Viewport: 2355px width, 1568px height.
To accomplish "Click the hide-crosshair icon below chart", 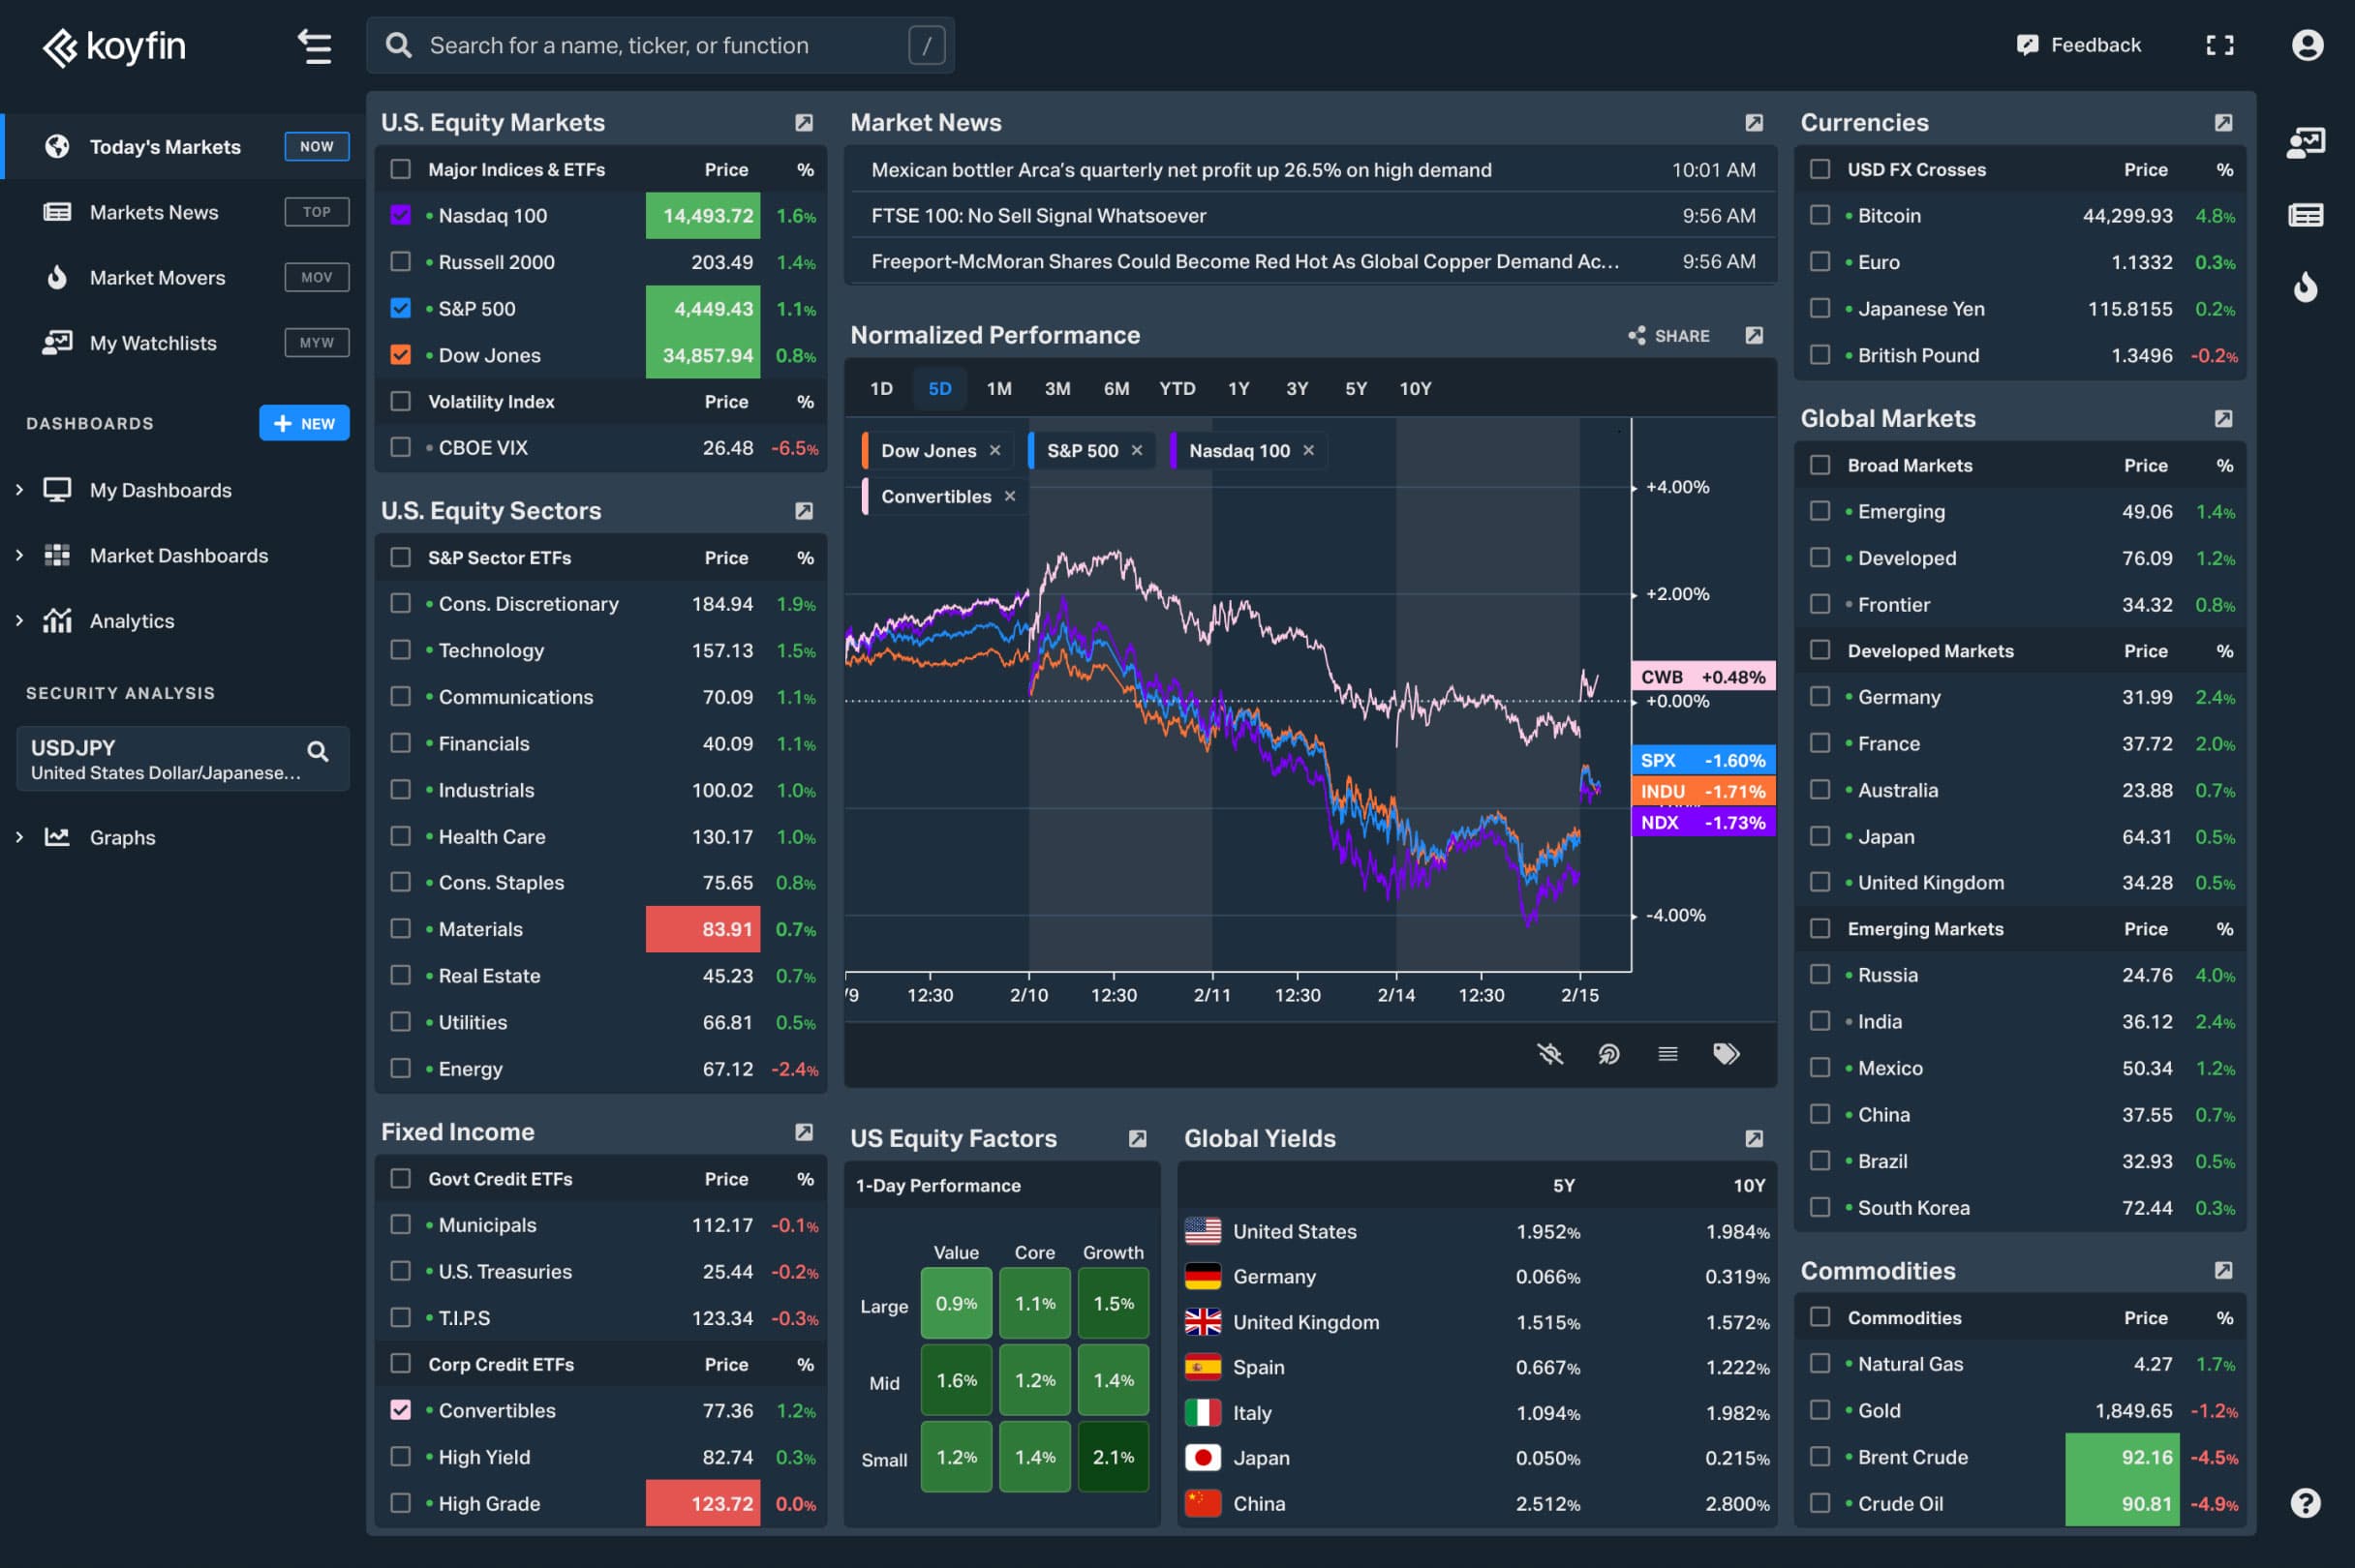I will tap(1549, 1054).
